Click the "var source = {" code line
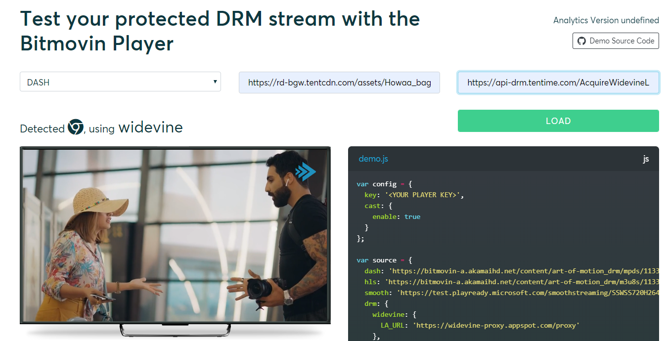 pyautogui.click(x=384, y=260)
